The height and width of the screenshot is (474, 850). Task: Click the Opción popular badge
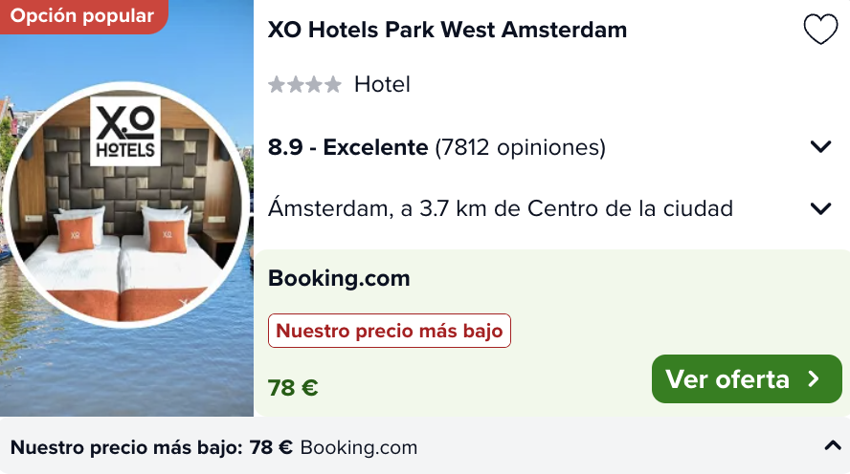[82, 15]
